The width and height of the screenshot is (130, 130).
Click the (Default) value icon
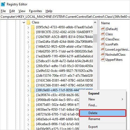pos(103,29)
